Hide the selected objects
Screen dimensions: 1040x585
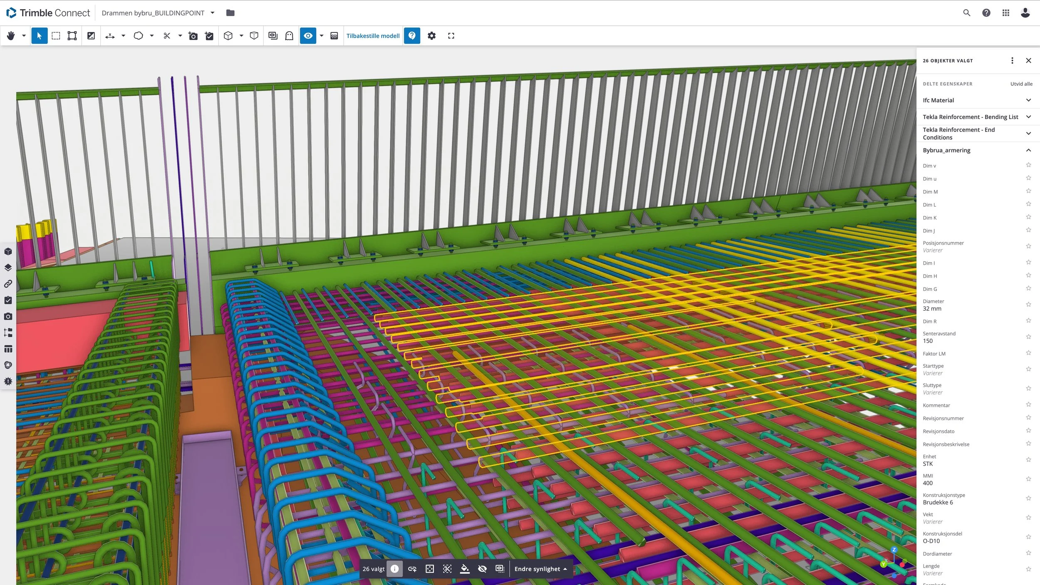point(483,569)
